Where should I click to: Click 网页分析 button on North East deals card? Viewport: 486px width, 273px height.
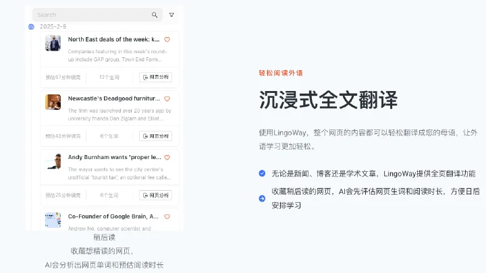click(x=156, y=77)
